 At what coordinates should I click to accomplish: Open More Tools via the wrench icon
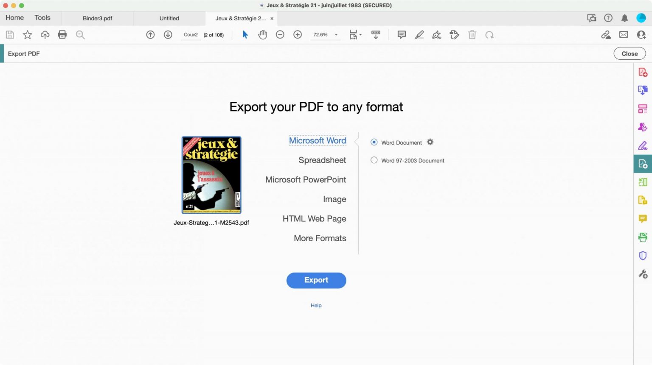642,273
